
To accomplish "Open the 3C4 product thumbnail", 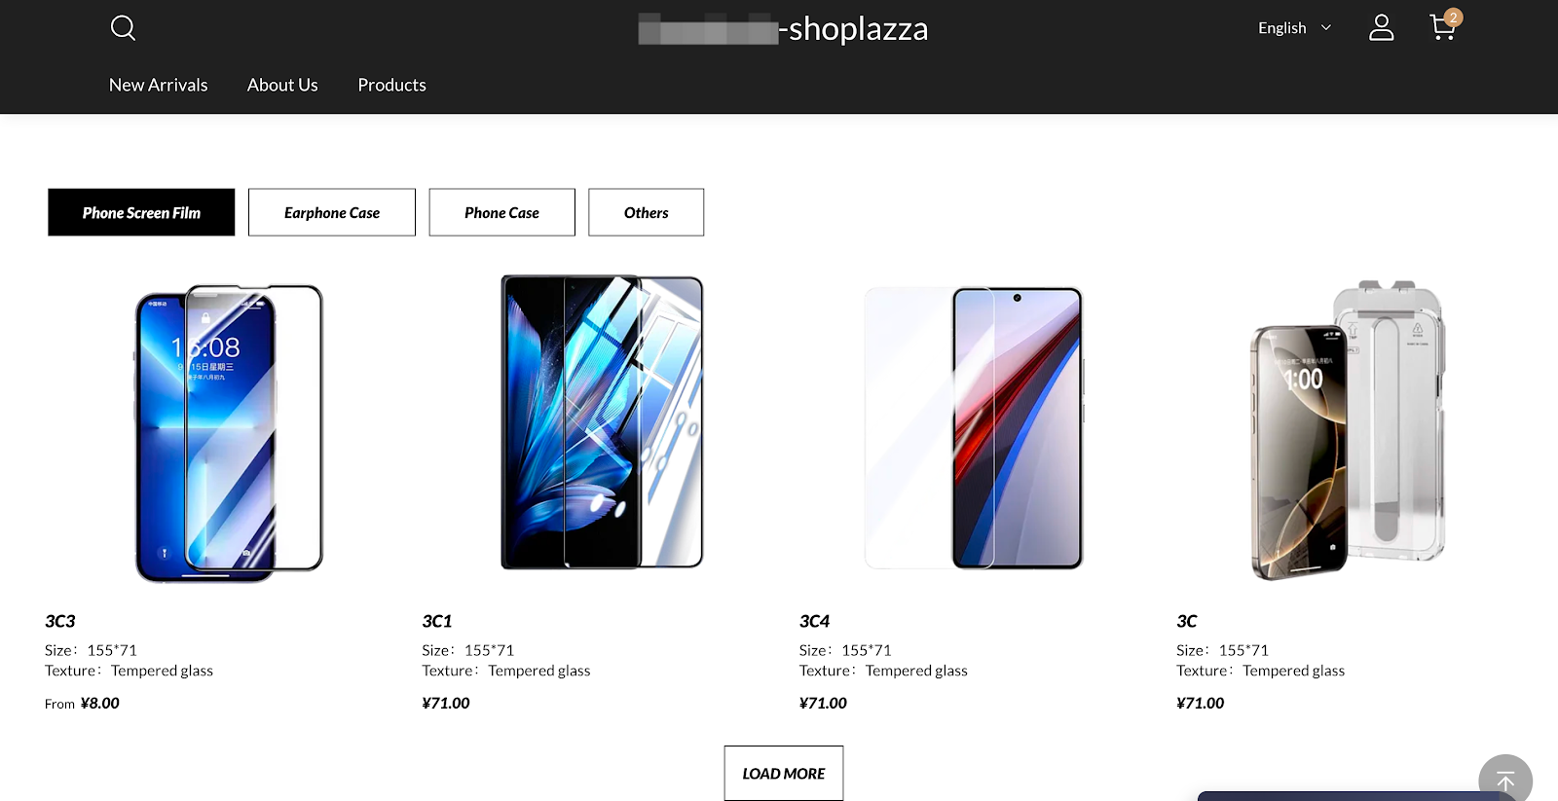I will [x=974, y=428].
